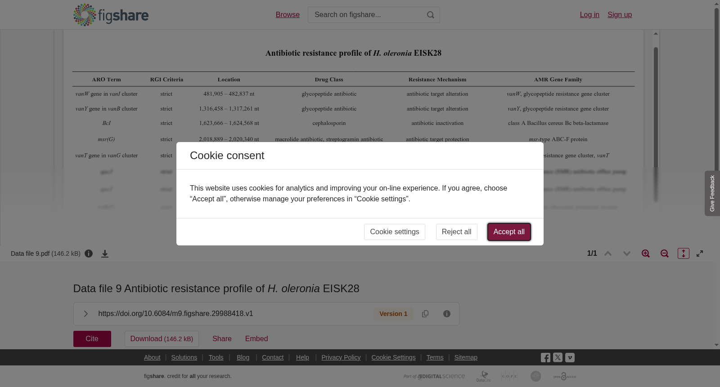
Task: Click the search magnifier icon
Action: (x=431, y=15)
